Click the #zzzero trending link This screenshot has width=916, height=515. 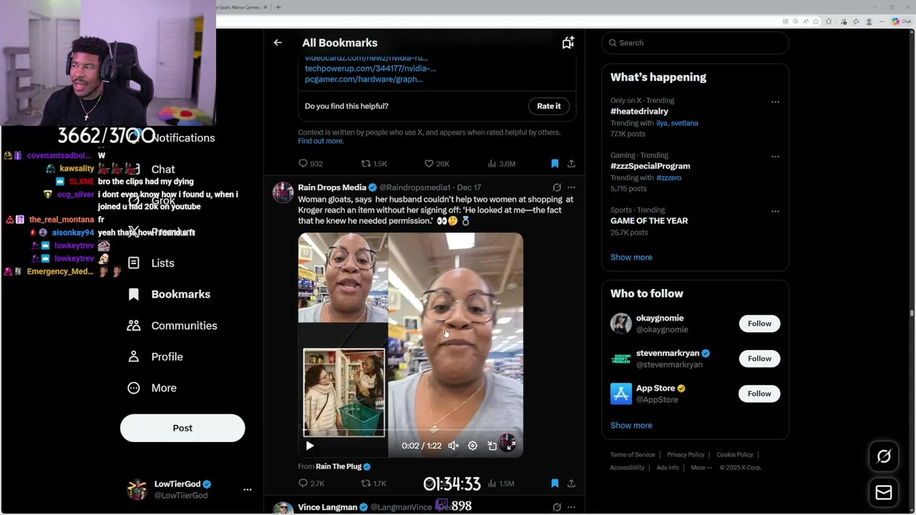[x=668, y=177]
